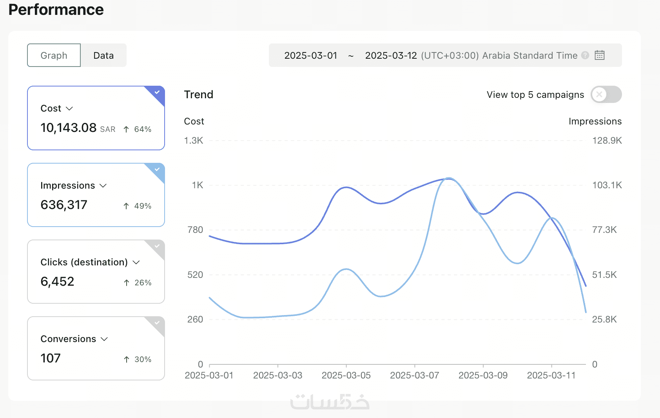
Task: Uncheck the Cost metric card checkmark
Action: coord(157,92)
